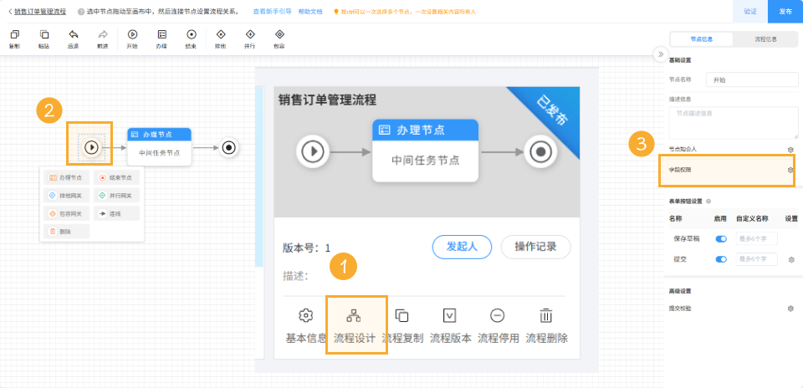Click 流程删除 trash icon on card
Image resolution: width=803 pixels, height=388 pixels.
(546, 315)
